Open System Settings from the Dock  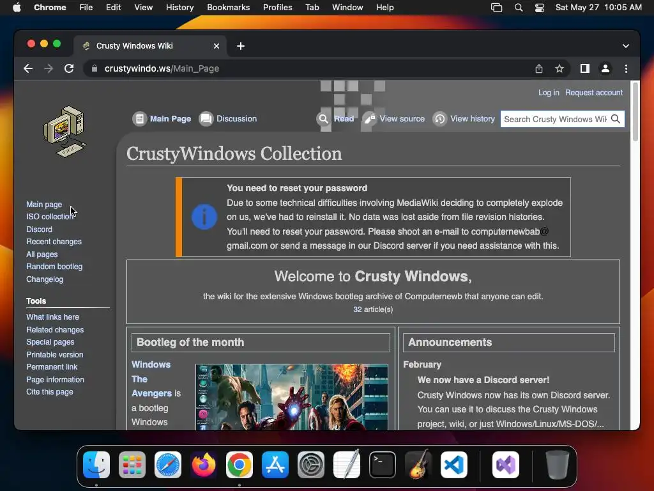pos(311,465)
